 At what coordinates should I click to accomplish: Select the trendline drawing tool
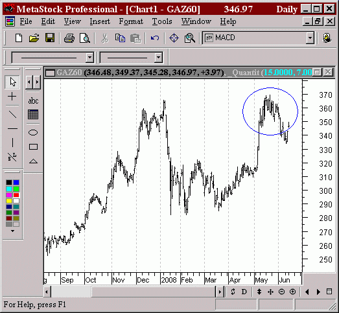(12, 114)
